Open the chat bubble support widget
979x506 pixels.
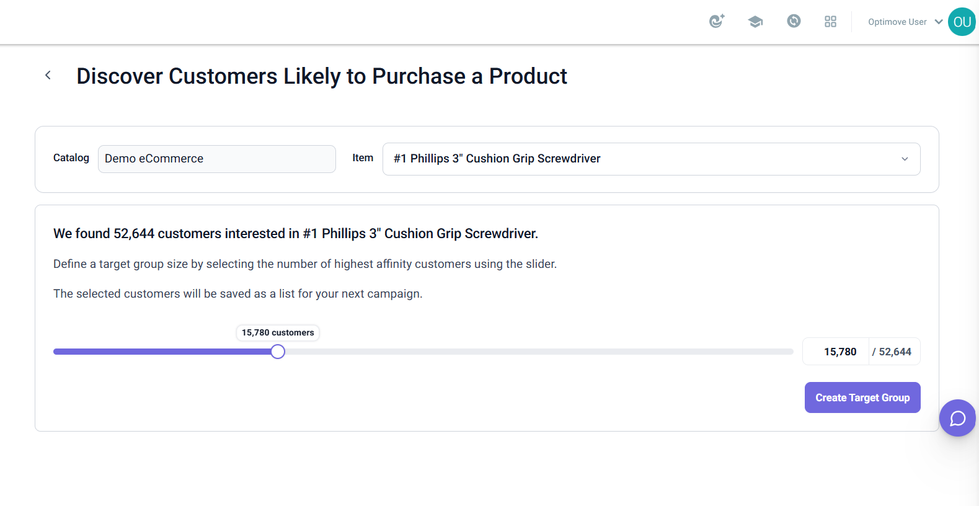[958, 418]
